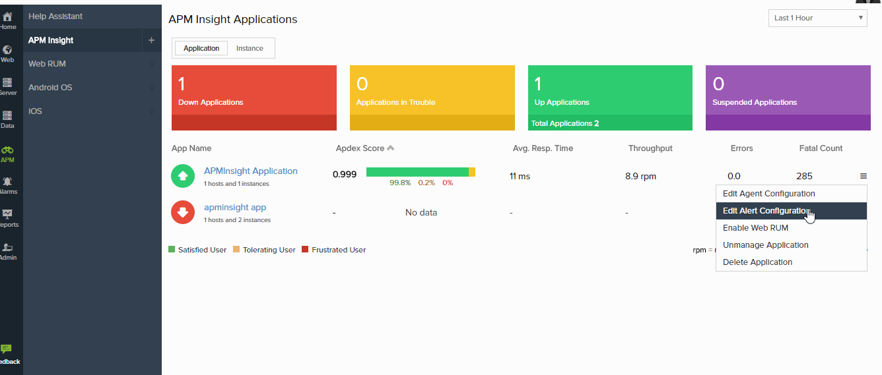Sort by Apdex Score arrow
The width and height of the screenshot is (882, 375).
click(391, 148)
